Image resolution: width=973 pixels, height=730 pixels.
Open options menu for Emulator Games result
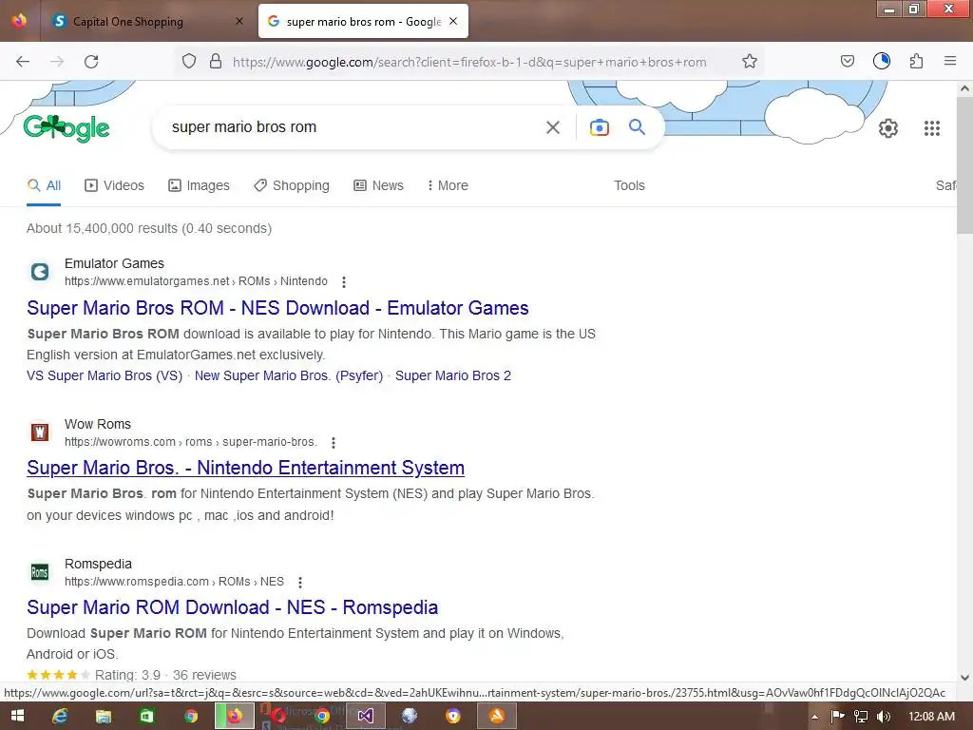pos(344,281)
